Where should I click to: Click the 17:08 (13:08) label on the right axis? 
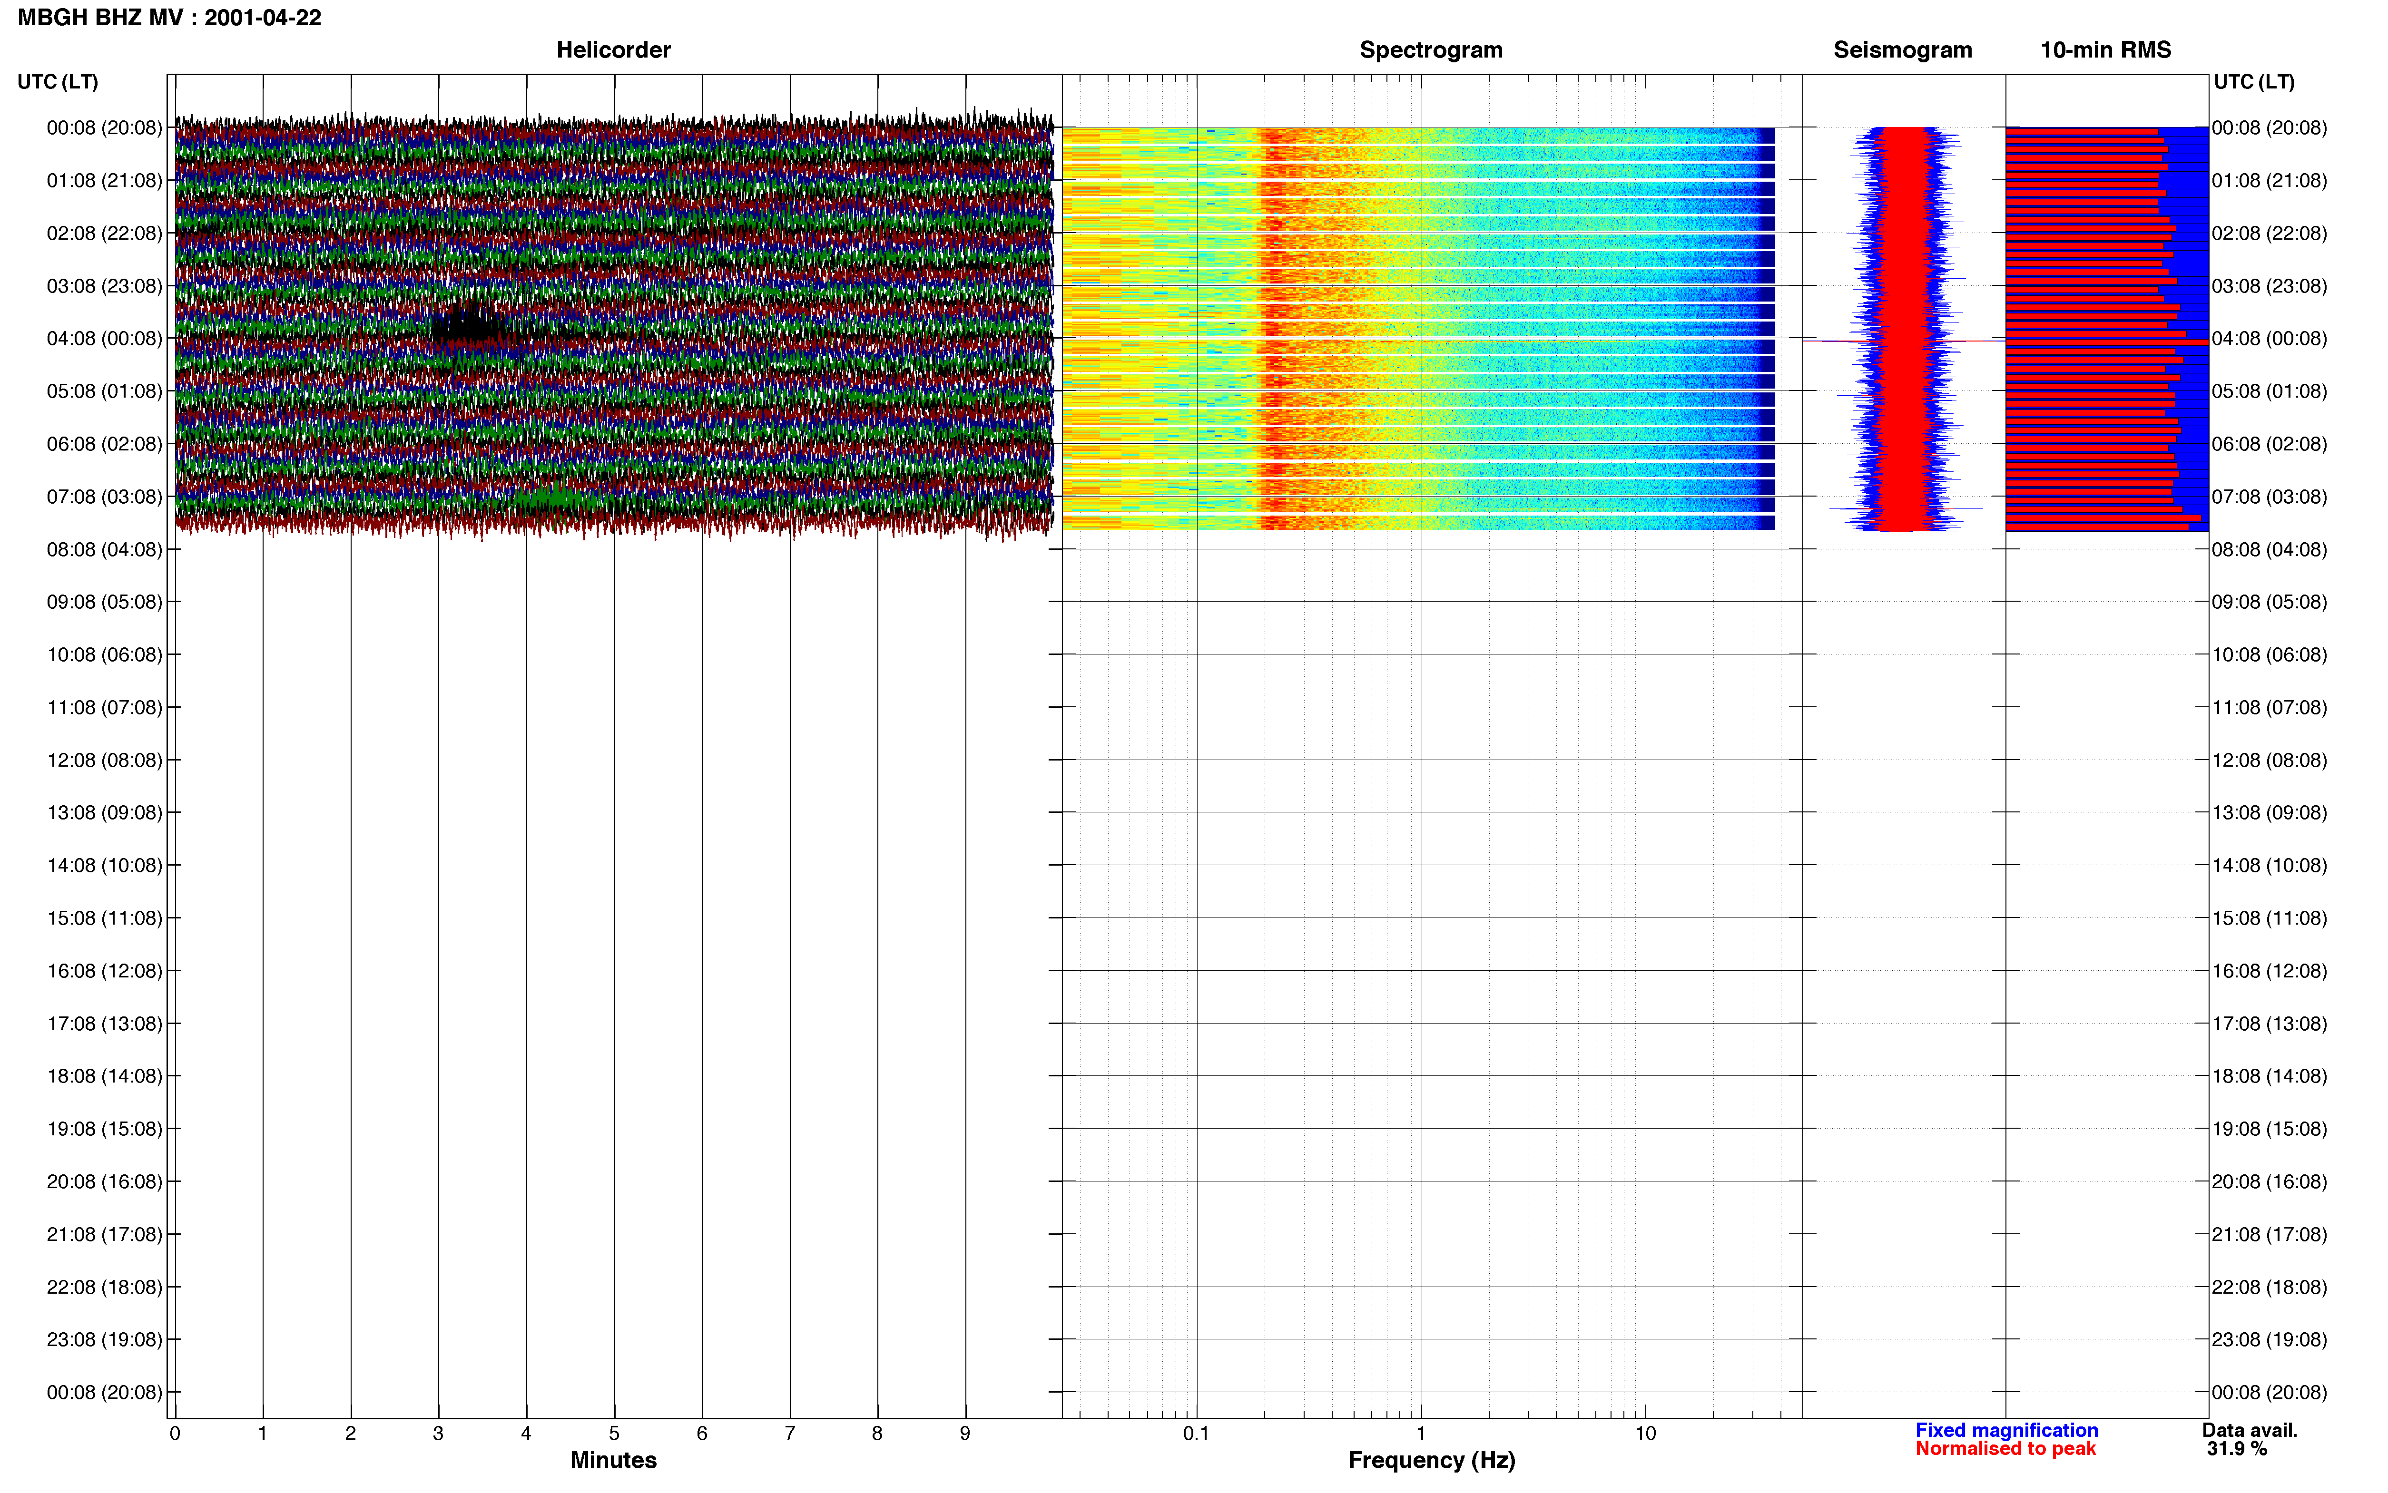(2270, 1024)
